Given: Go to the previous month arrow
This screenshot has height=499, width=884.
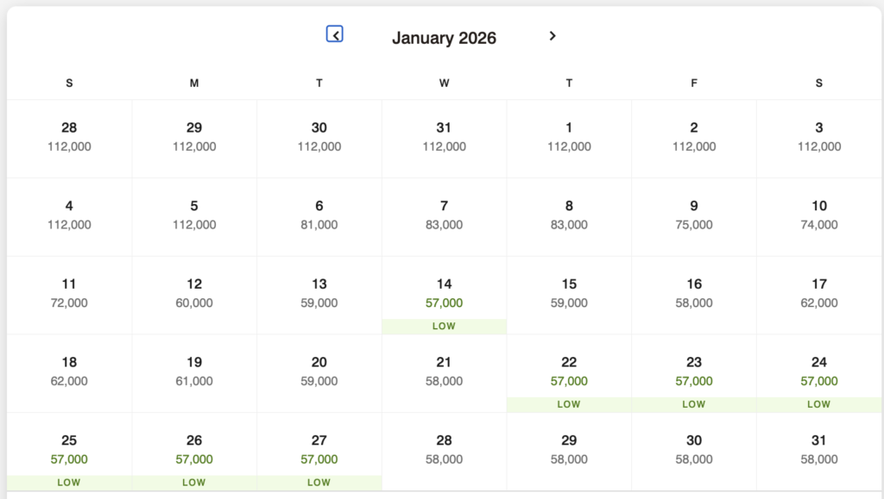Looking at the screenshot, I should [x=335, y=34].
